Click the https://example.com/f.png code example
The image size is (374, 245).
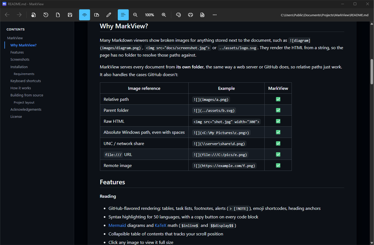coord(224,166)
